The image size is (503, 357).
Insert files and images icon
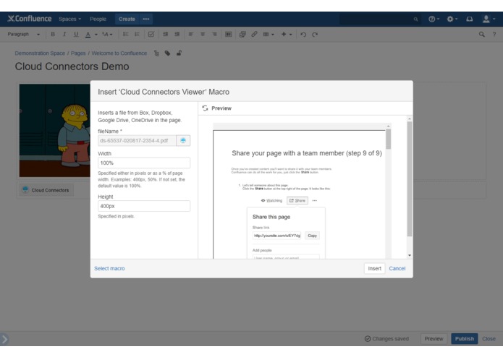pyautogui.click(x=242, y=34)
